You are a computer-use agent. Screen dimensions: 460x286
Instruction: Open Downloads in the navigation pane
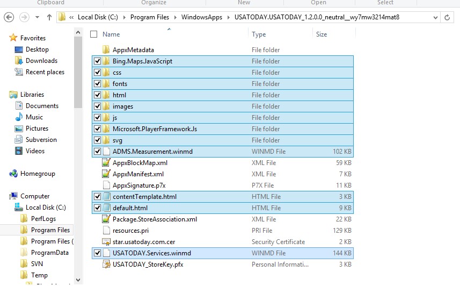42,61
